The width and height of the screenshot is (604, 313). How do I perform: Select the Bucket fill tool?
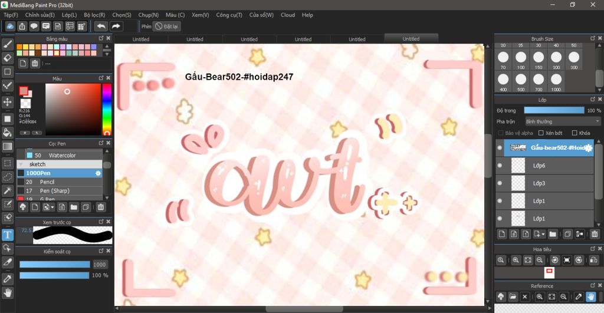7,133
